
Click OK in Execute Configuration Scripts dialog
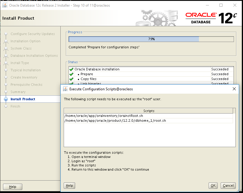click(x=213, y=185)
